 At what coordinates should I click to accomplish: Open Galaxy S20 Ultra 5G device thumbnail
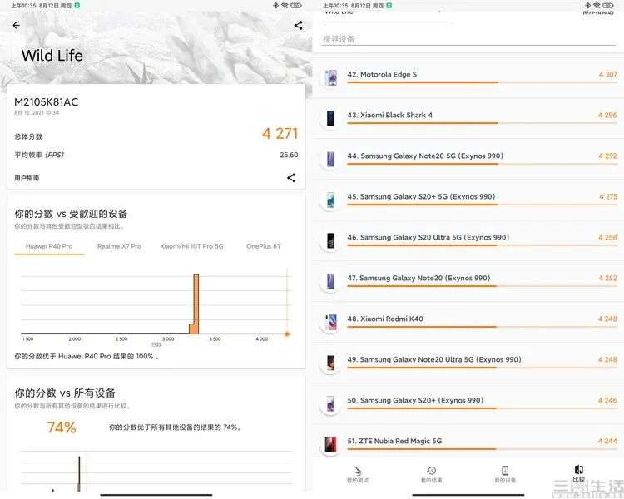[330, 240]
